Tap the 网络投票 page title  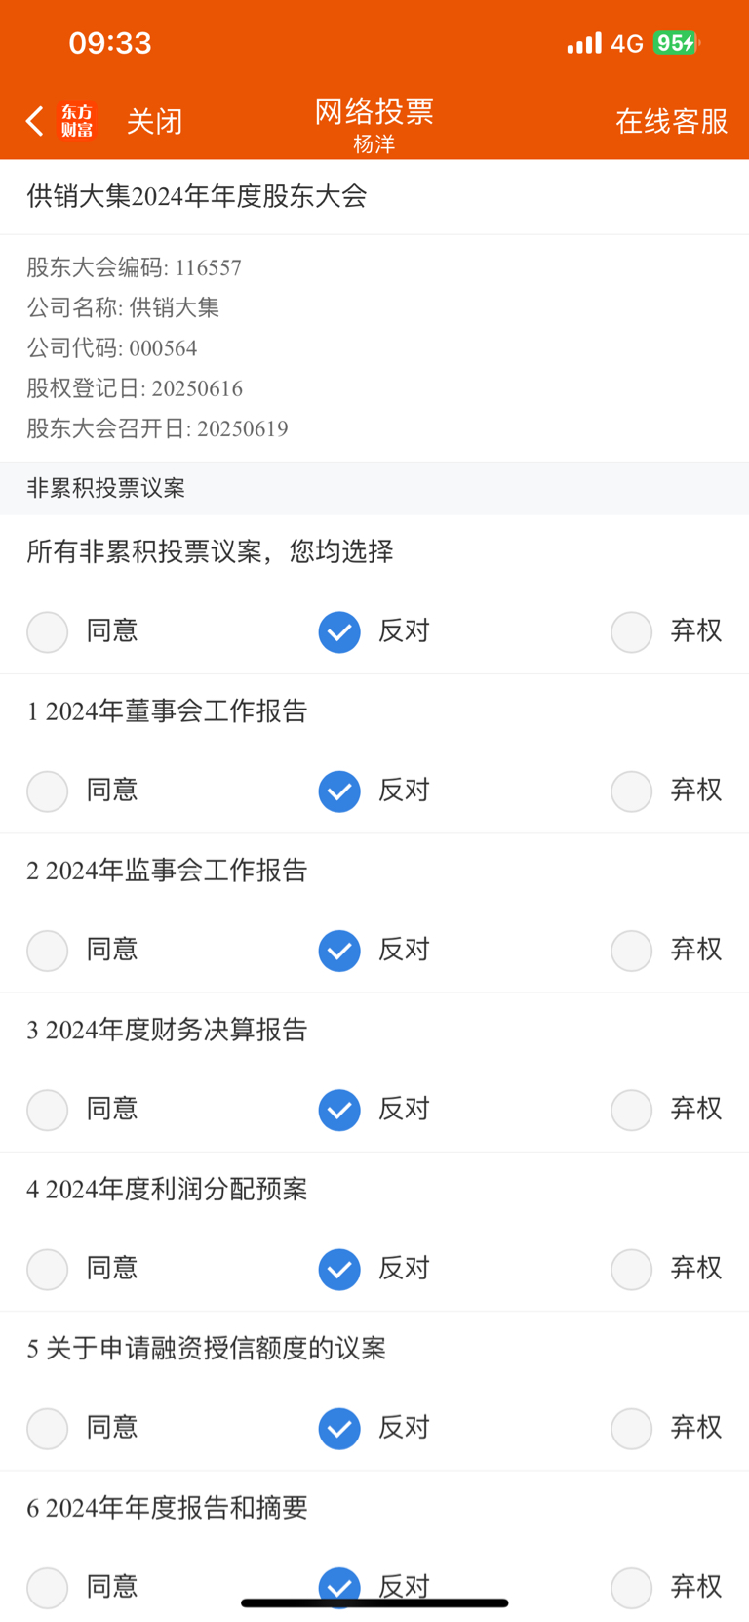[374, 111]
